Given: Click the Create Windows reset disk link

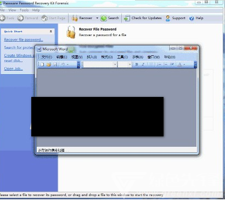Looking at the screenshot, I should click(19, 58).
